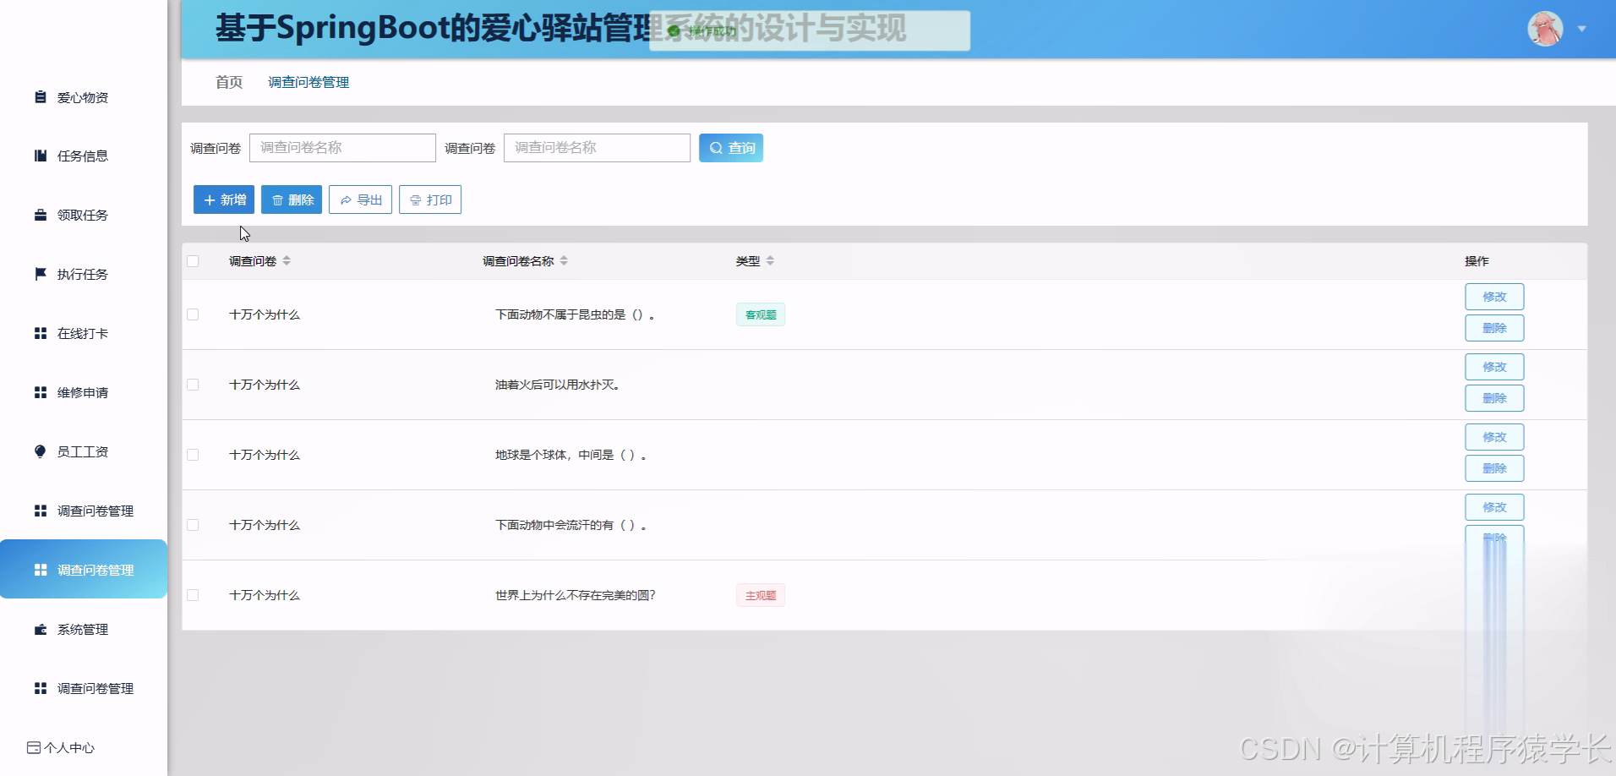This screenshot has height=776, width=1616.
Task: Switch to the 首页 tab
Action: coord(228,82)
